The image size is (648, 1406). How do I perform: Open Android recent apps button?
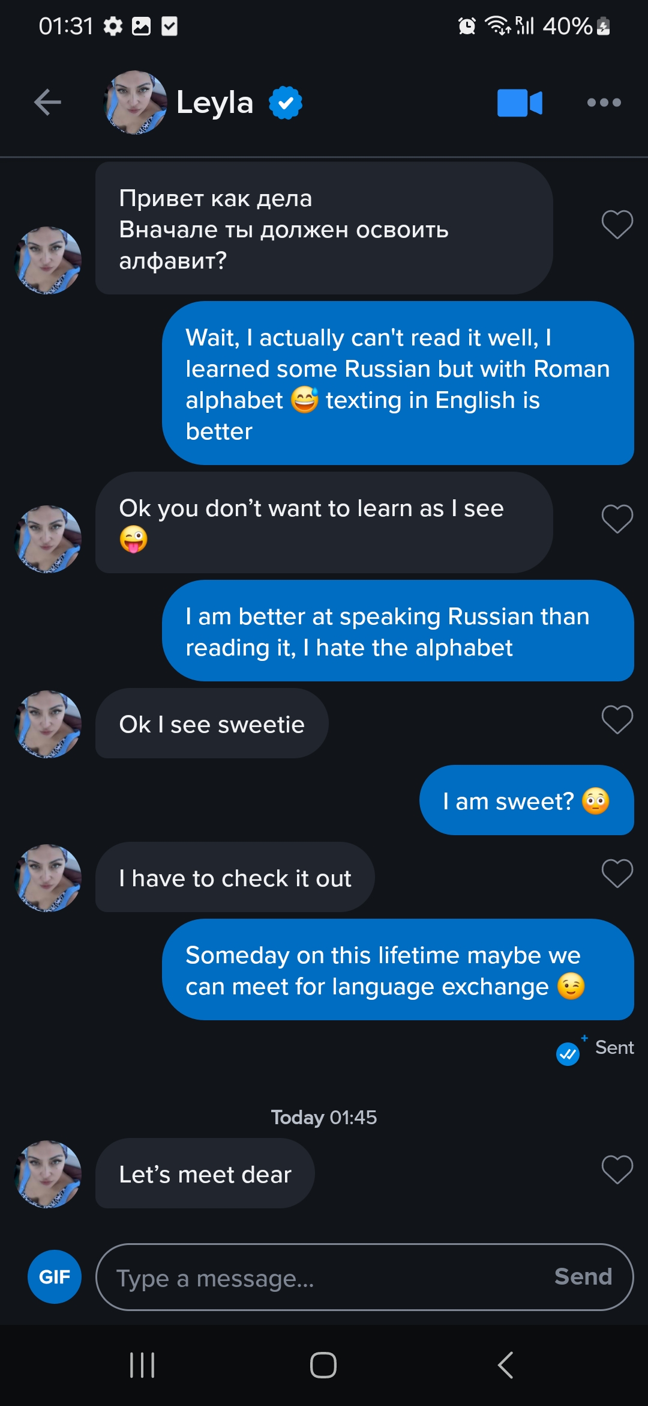pyautogui.click(x=142, y=1365)
